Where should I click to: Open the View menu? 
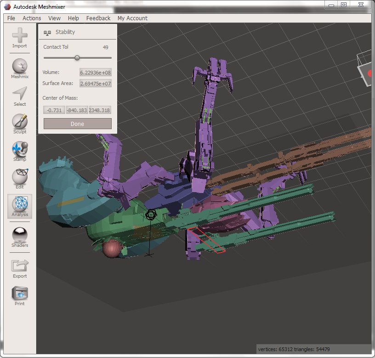pyautogui.click(x=54, y=18)
